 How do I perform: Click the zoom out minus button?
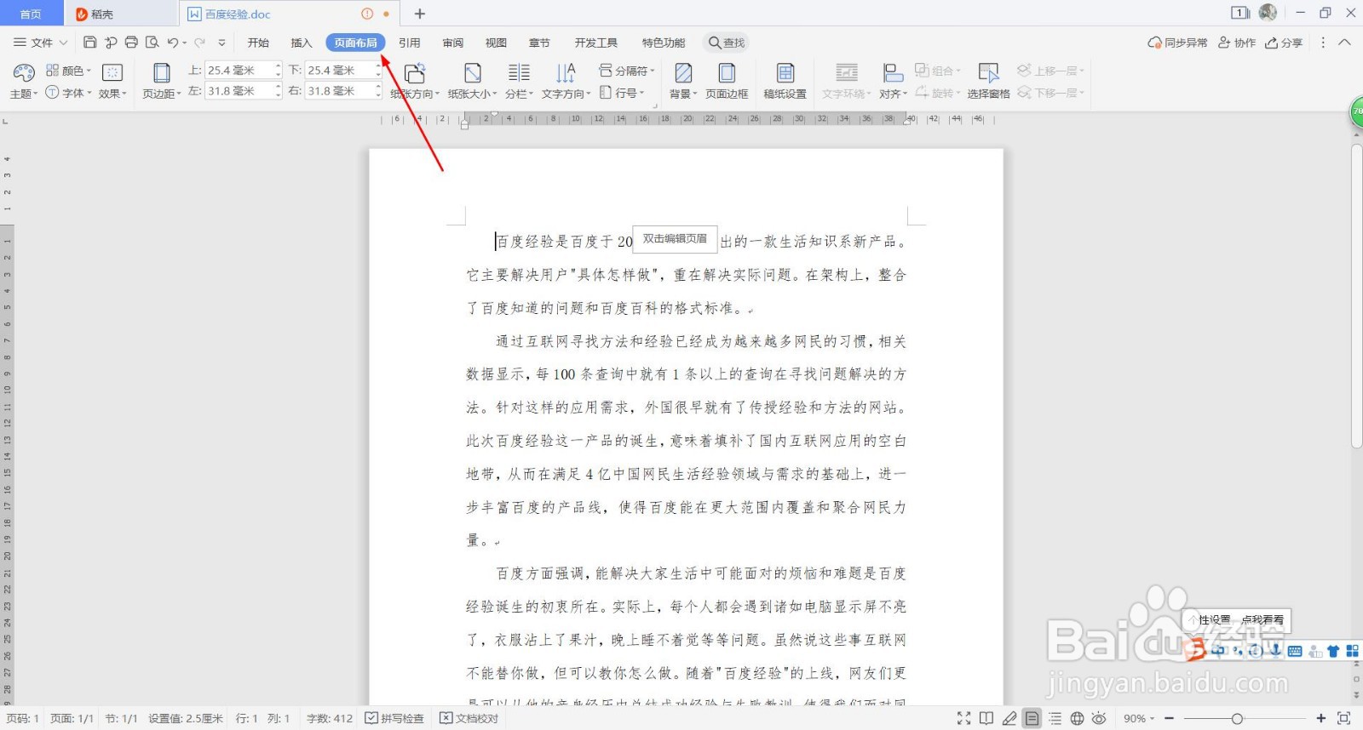pos(1170,719)
